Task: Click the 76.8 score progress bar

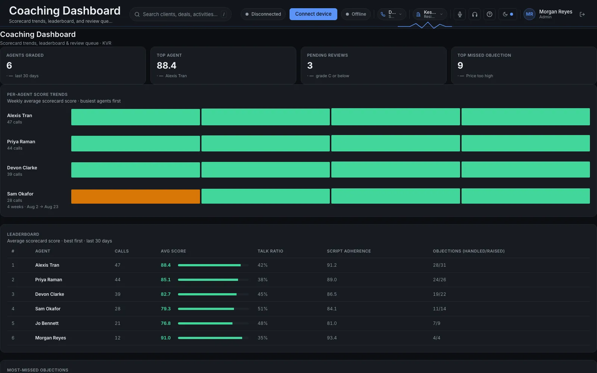Action: pos(213,323)
